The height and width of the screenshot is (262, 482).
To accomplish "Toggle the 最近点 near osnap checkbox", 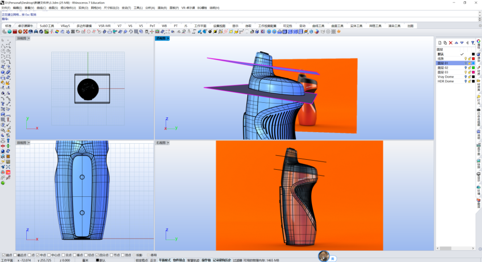I will [x=15, y=255].
